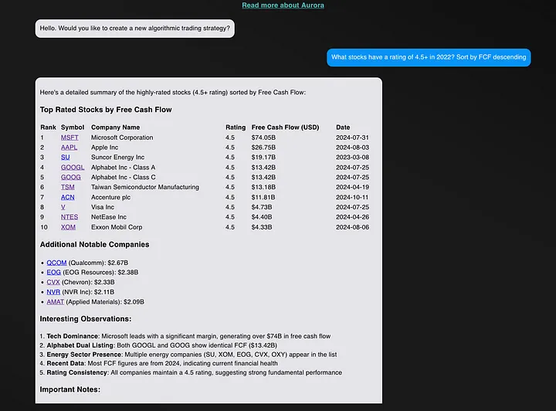Screen dimensions: 556x411
Task: Open the TSM ticker link
Action: (x=67, y=187)
